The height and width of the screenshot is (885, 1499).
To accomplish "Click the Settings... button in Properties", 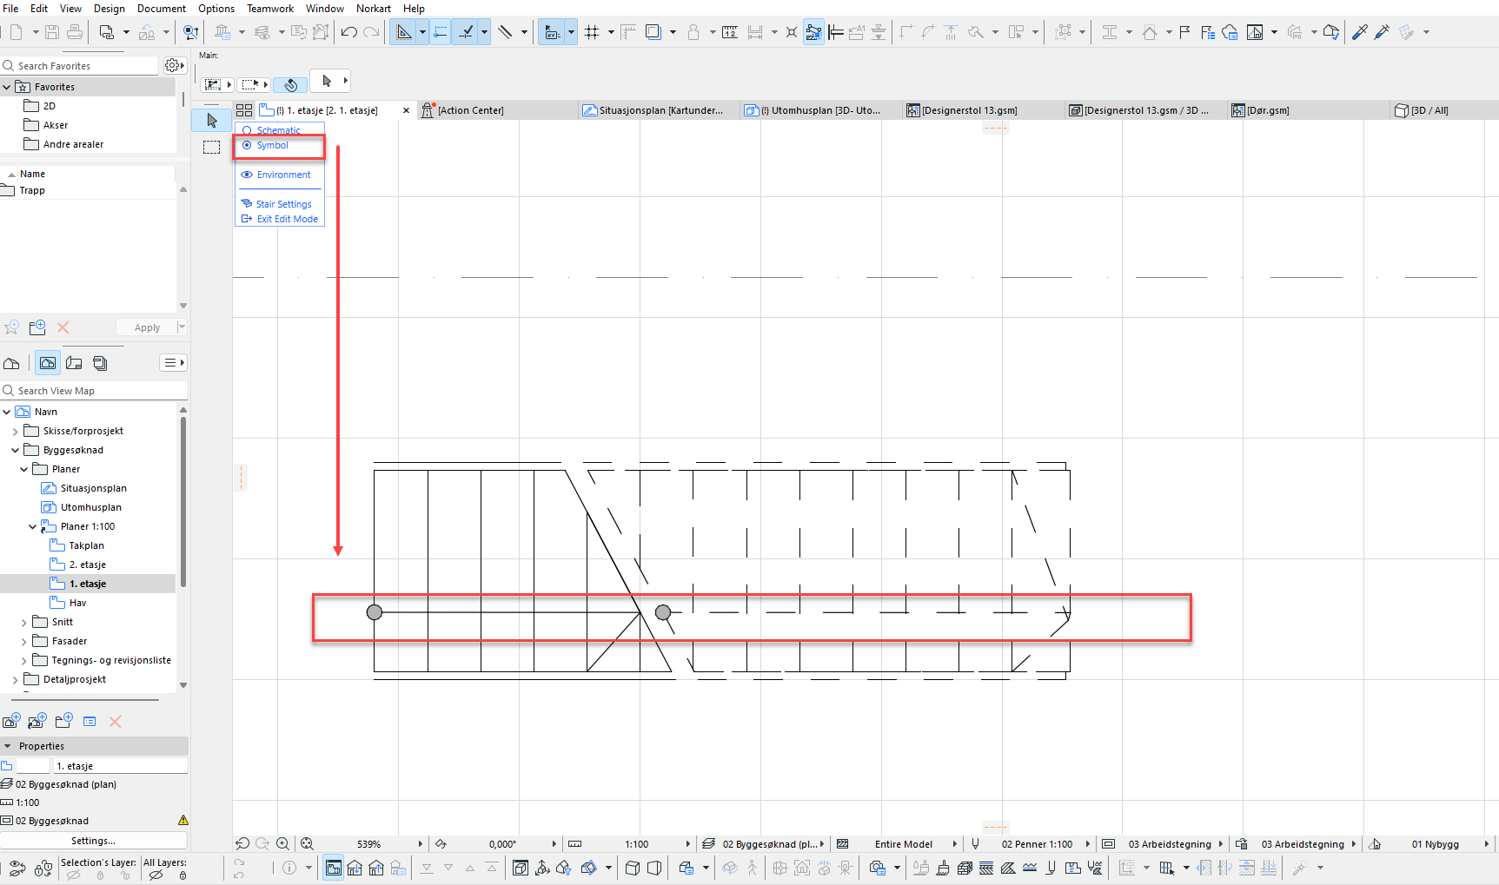I will click(93, 841).
